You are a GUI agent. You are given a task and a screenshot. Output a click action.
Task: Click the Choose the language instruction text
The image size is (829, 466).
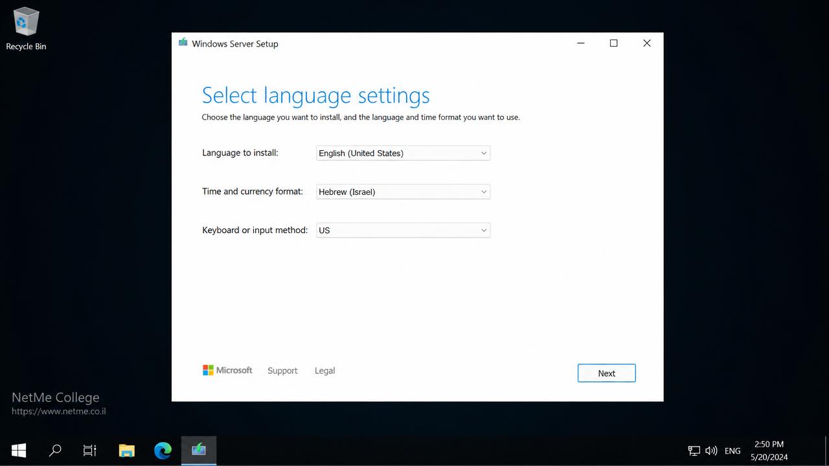click(x=361, y=117)
